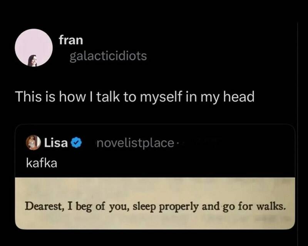Click Lisa's blue verified badge
The height and width of the screenshot is (246, 308).
click(x=76, y=143)
